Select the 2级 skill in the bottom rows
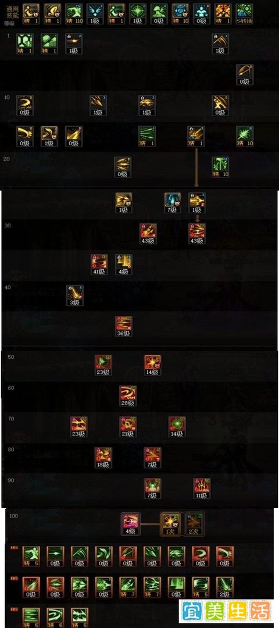279x628 pixels. (224, 587)
